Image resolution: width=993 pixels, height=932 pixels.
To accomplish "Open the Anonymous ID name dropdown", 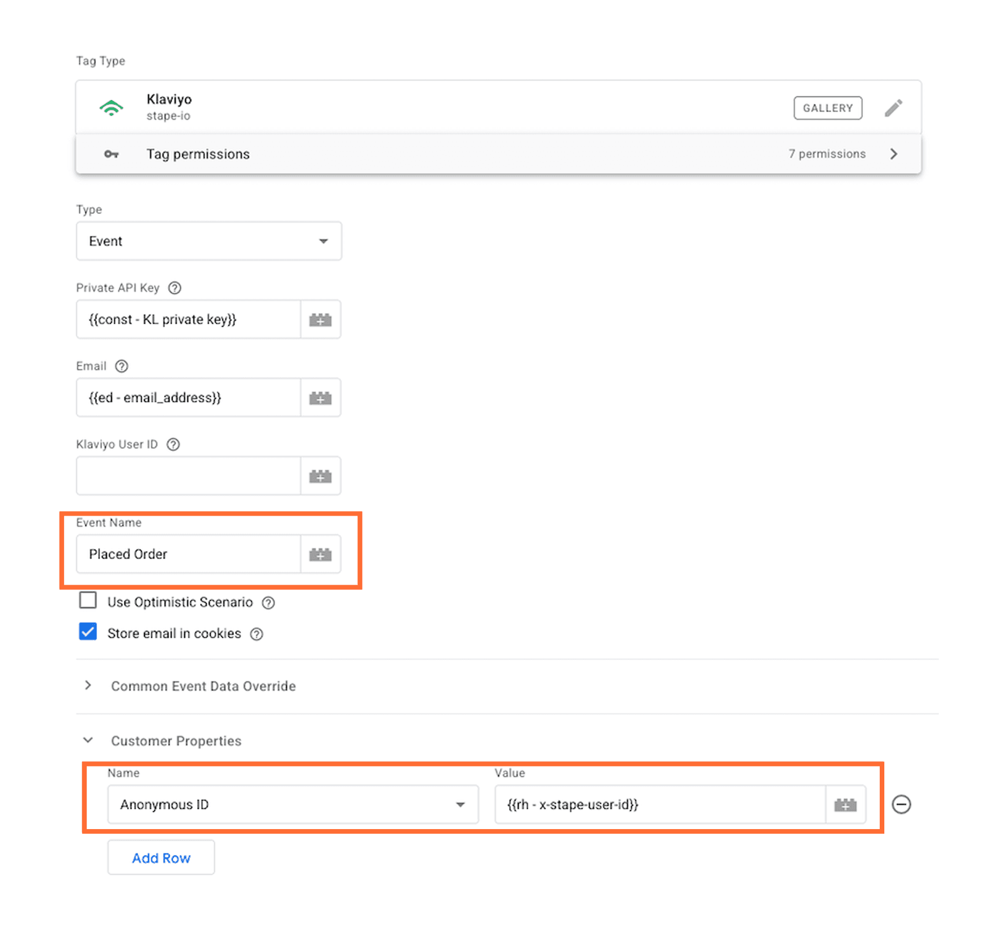I will tap(292, 805).
